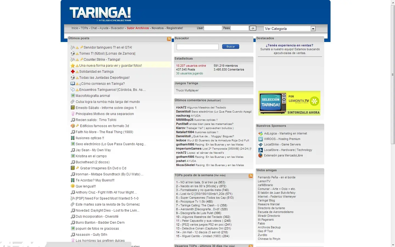The height and width of the screenshot is (247, 395).
Task: Click the Taringa! logo
Action: (x=100, y=14)
